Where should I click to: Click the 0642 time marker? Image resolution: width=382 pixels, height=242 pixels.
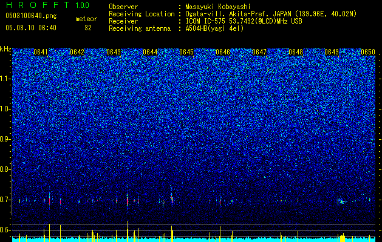pos(77,52)
